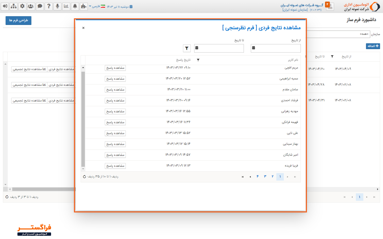The height and width of the screenshot is (239, 383).
Task: Close the individual results dialog
Action: 83,28
